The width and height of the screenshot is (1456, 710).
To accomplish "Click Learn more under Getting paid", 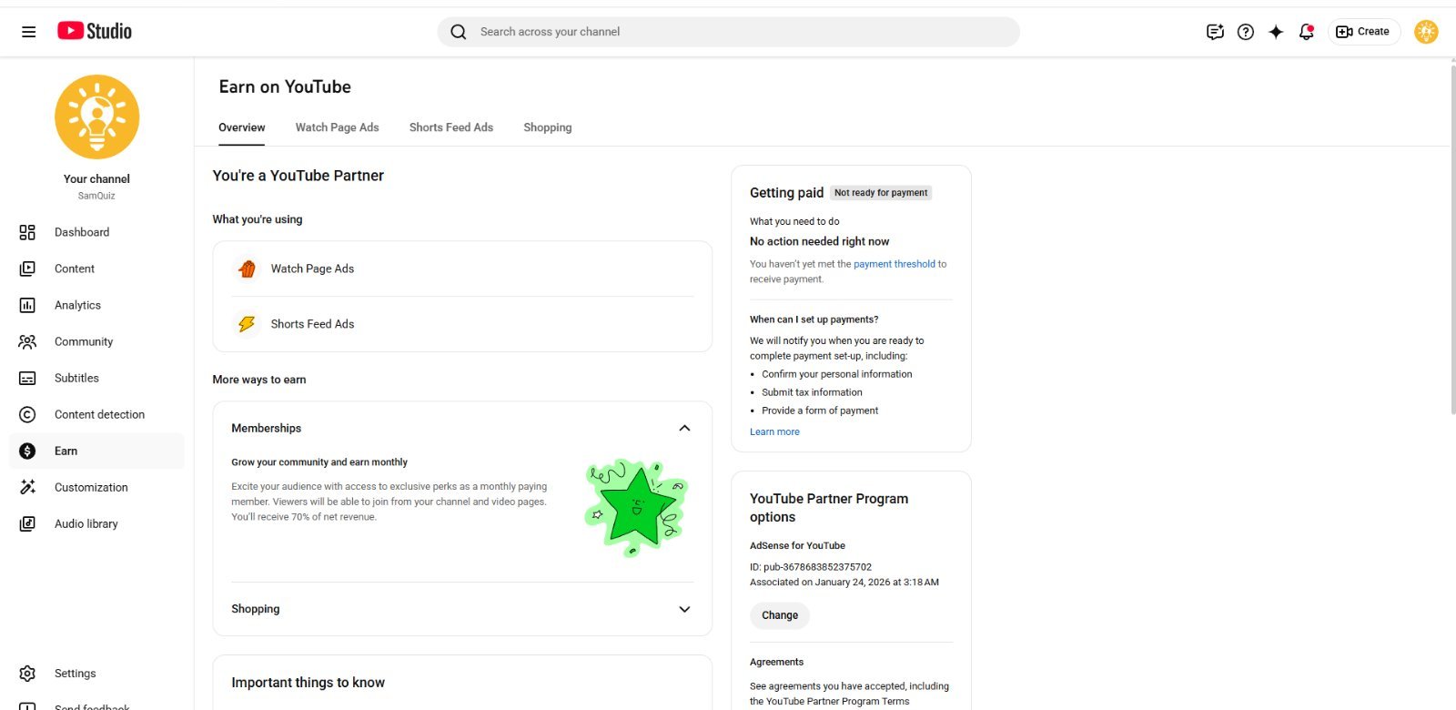I will (x=774, y=431).
